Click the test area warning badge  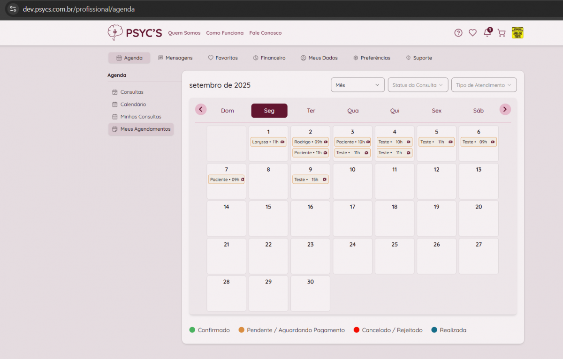pyautogui.click(x=517, y=33)
